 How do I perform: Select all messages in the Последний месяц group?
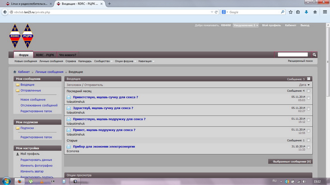click(x=308, y=91)
